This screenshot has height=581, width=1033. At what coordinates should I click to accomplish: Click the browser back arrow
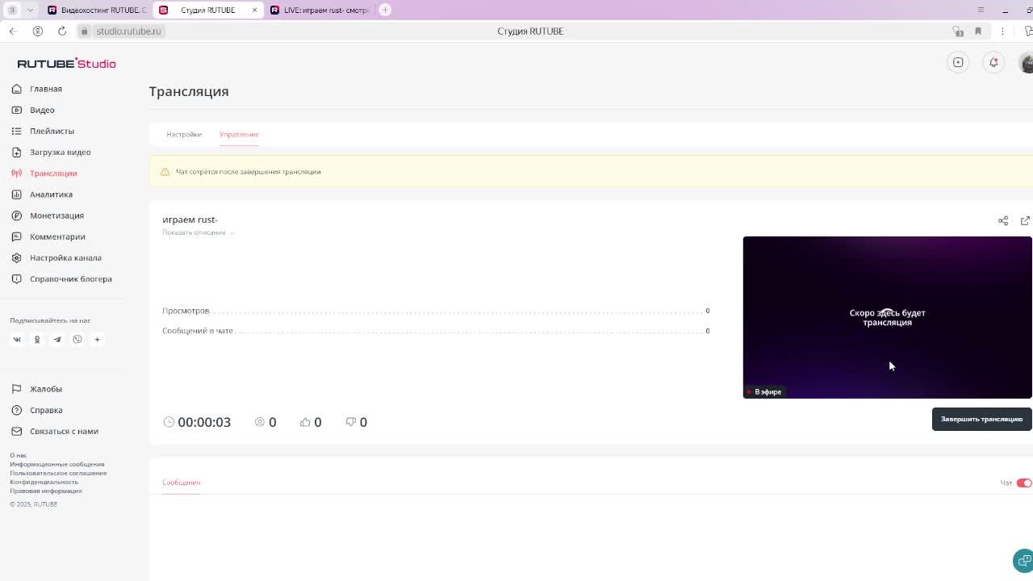click(x=13, y=31)
